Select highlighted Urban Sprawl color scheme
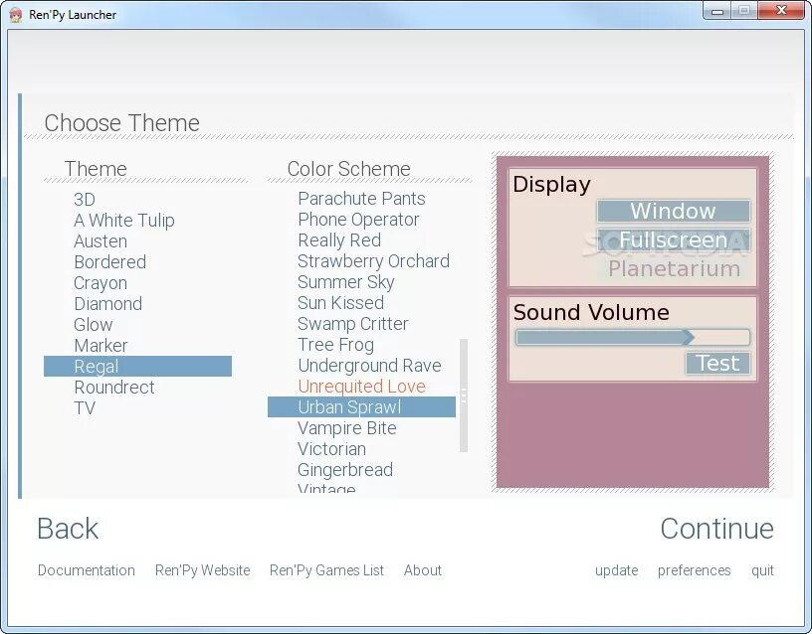The image size is (812, 634). point(361,407)
